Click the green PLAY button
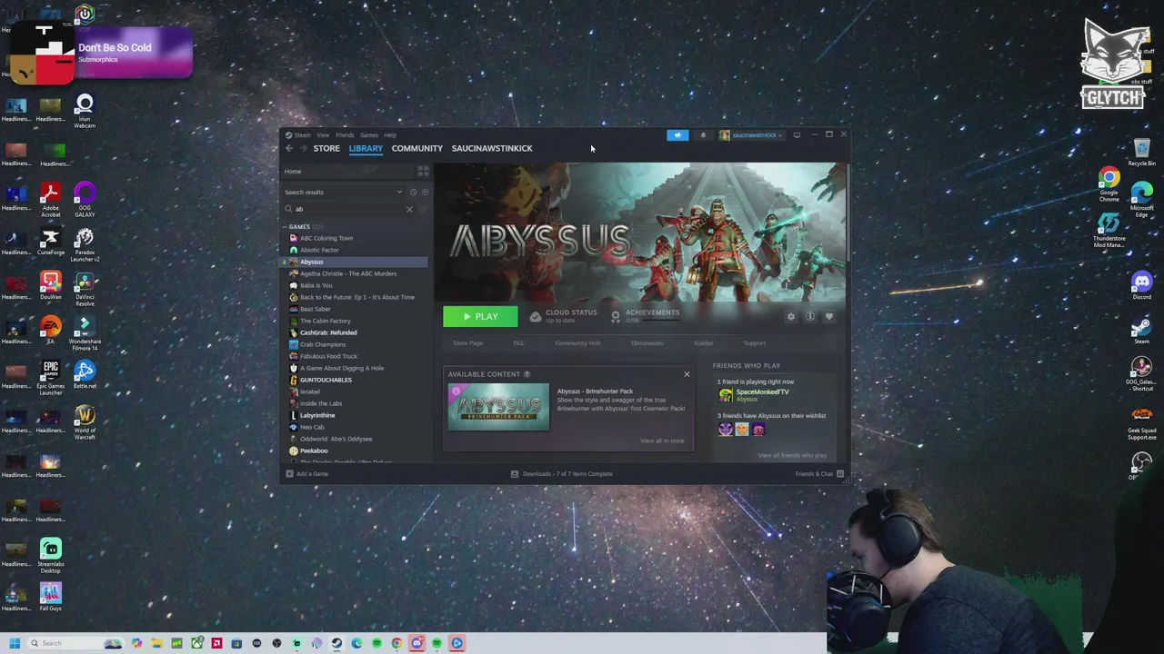 tap(480, 316)
